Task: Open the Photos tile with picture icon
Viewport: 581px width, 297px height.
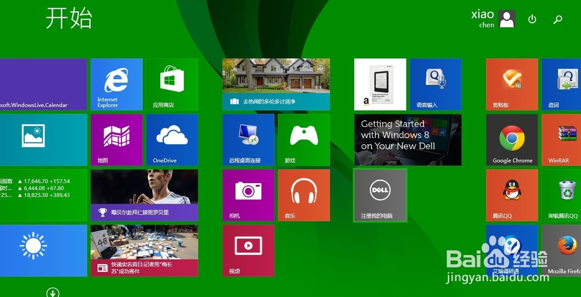Action: [x=44, y=140]
